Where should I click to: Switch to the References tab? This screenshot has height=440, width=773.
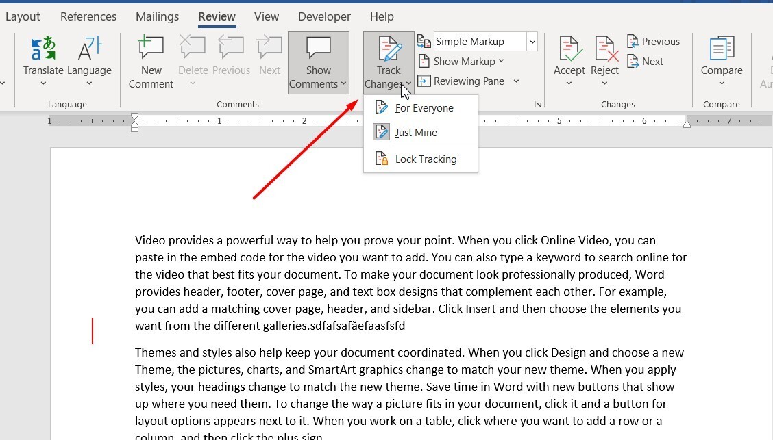[88, 16]
